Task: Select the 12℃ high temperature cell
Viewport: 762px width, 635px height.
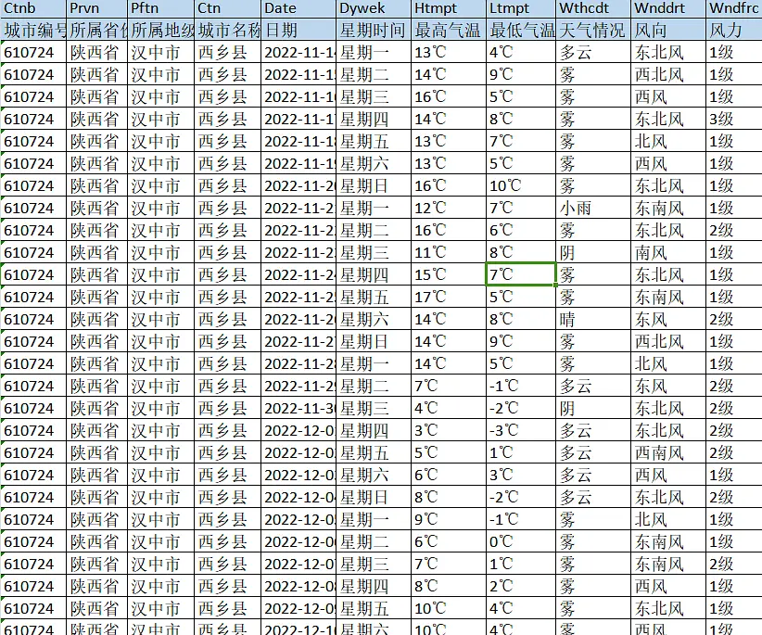Action: 449,208
